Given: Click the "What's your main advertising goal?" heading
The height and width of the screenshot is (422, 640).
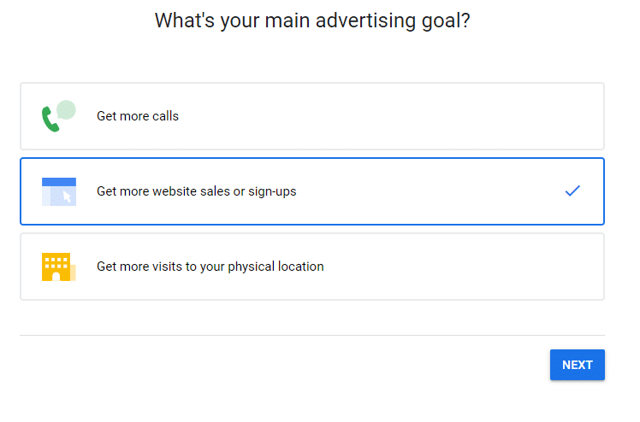Looking at the screenshot, I should pyautogui.click(x=312, y=21).
